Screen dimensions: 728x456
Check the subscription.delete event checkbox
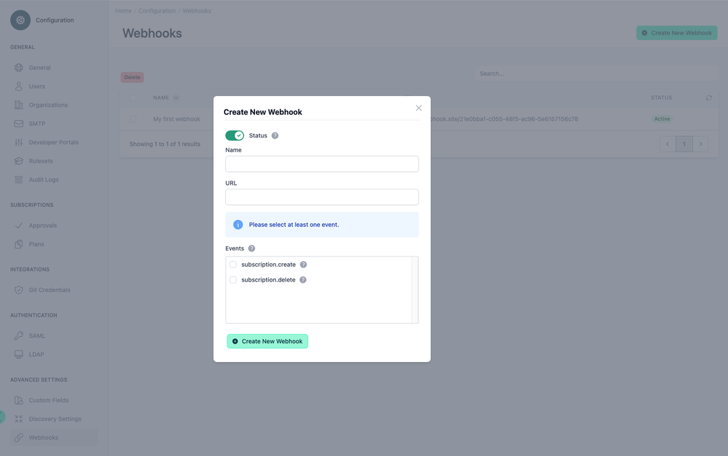[x=233, y=279]
